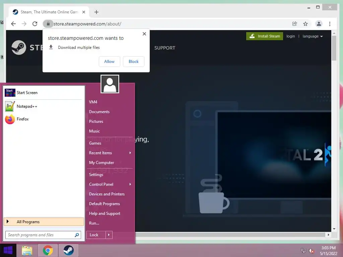Open a new tab with plus button
This screenshot has height=257, width=343.
tap(96, 12)
